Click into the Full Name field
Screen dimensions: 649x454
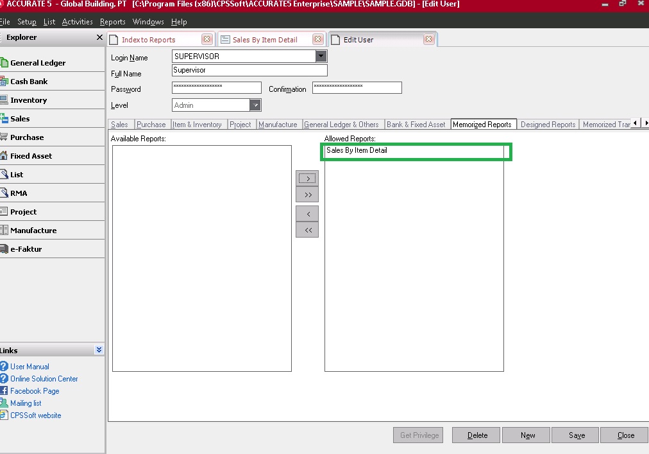click(249, 71)
